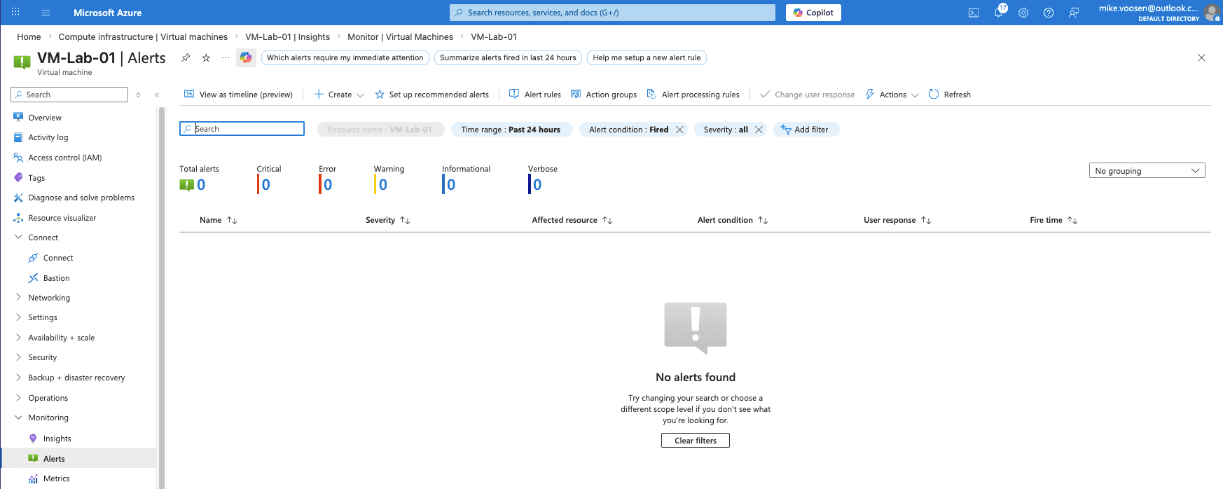Add this page to favorites with the star
The image size is (1223, 489).
pyautogui.click(x=206, y=58)
